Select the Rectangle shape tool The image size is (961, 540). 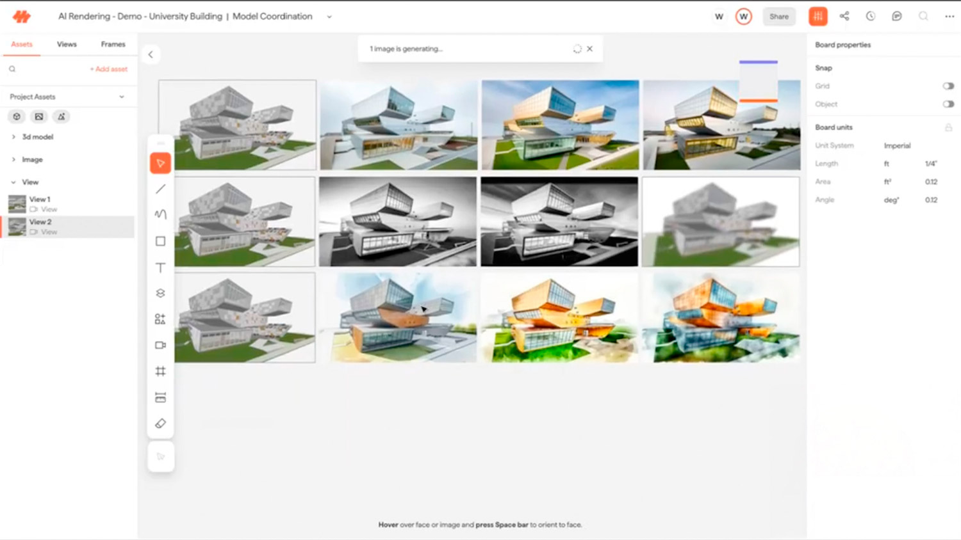click(x=160, y=241)
